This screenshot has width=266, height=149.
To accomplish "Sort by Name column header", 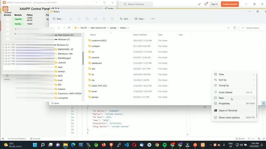I will tap(93, 35).
